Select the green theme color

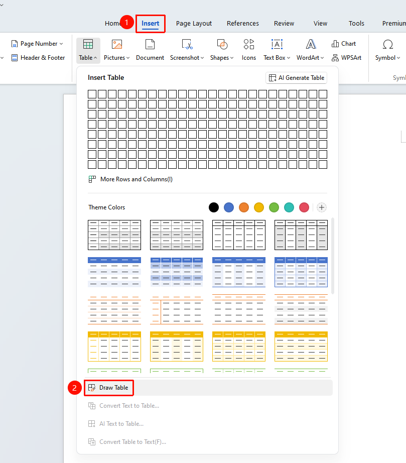click(274, 207)
